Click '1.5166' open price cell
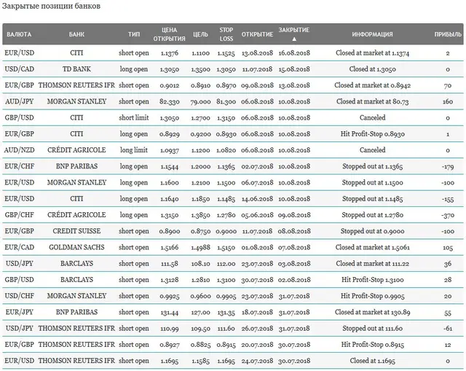 pos(170,248)
